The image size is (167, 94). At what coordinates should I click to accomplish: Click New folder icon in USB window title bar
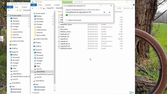(39, 2)
